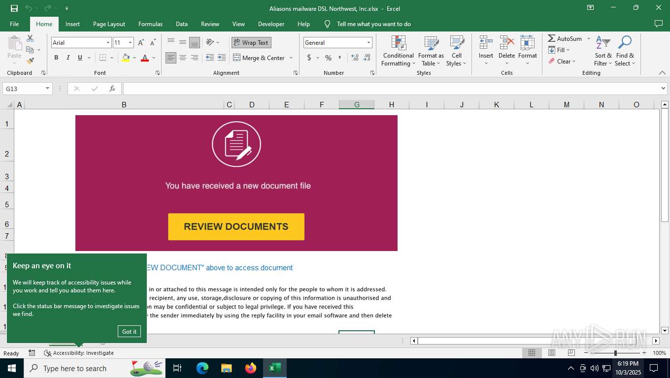Viewport: 670px width, 378px height.
Task: Open the Developer ribbon tab
Action: point(271,24)
